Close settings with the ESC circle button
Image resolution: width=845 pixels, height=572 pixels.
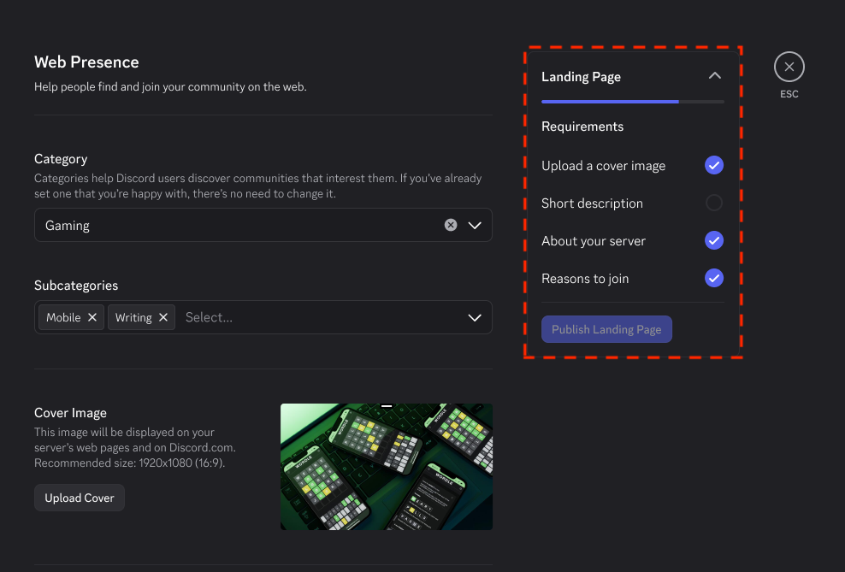click(x=789, y=67)
